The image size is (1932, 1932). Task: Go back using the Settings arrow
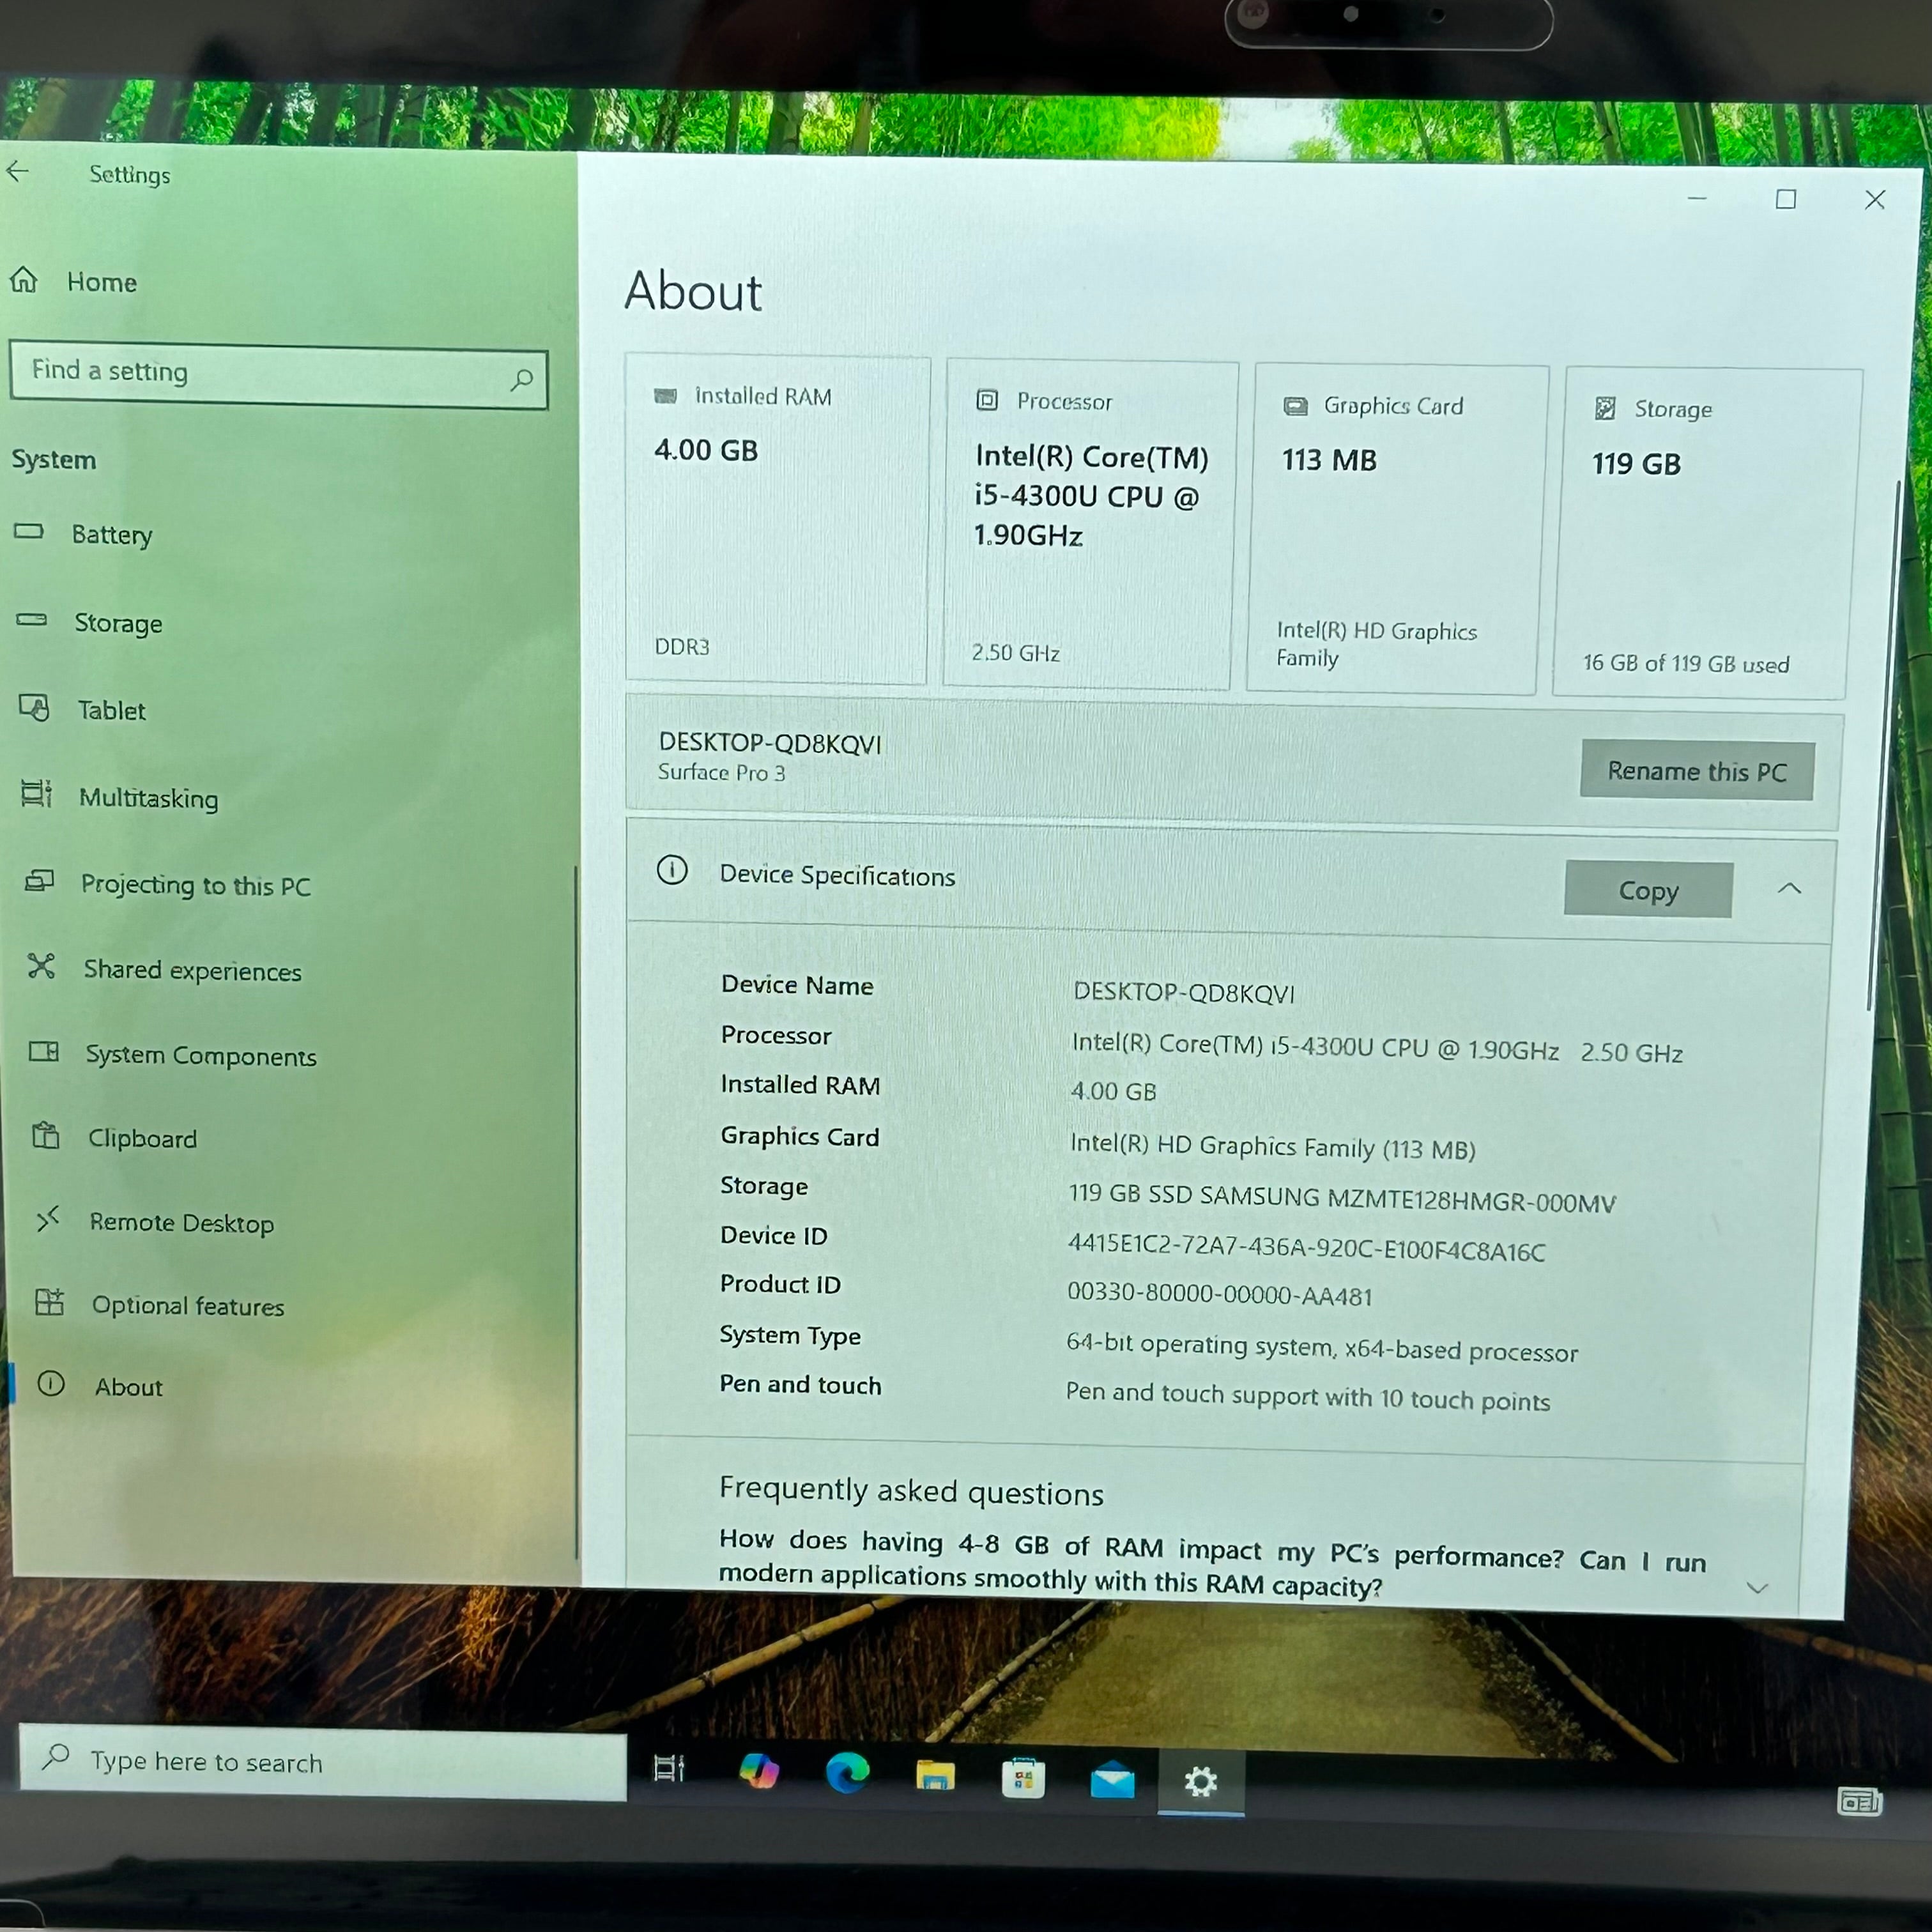click(18, 172)
